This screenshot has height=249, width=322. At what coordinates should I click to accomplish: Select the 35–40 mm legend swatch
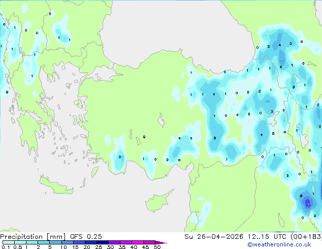(x=125, y=242)
